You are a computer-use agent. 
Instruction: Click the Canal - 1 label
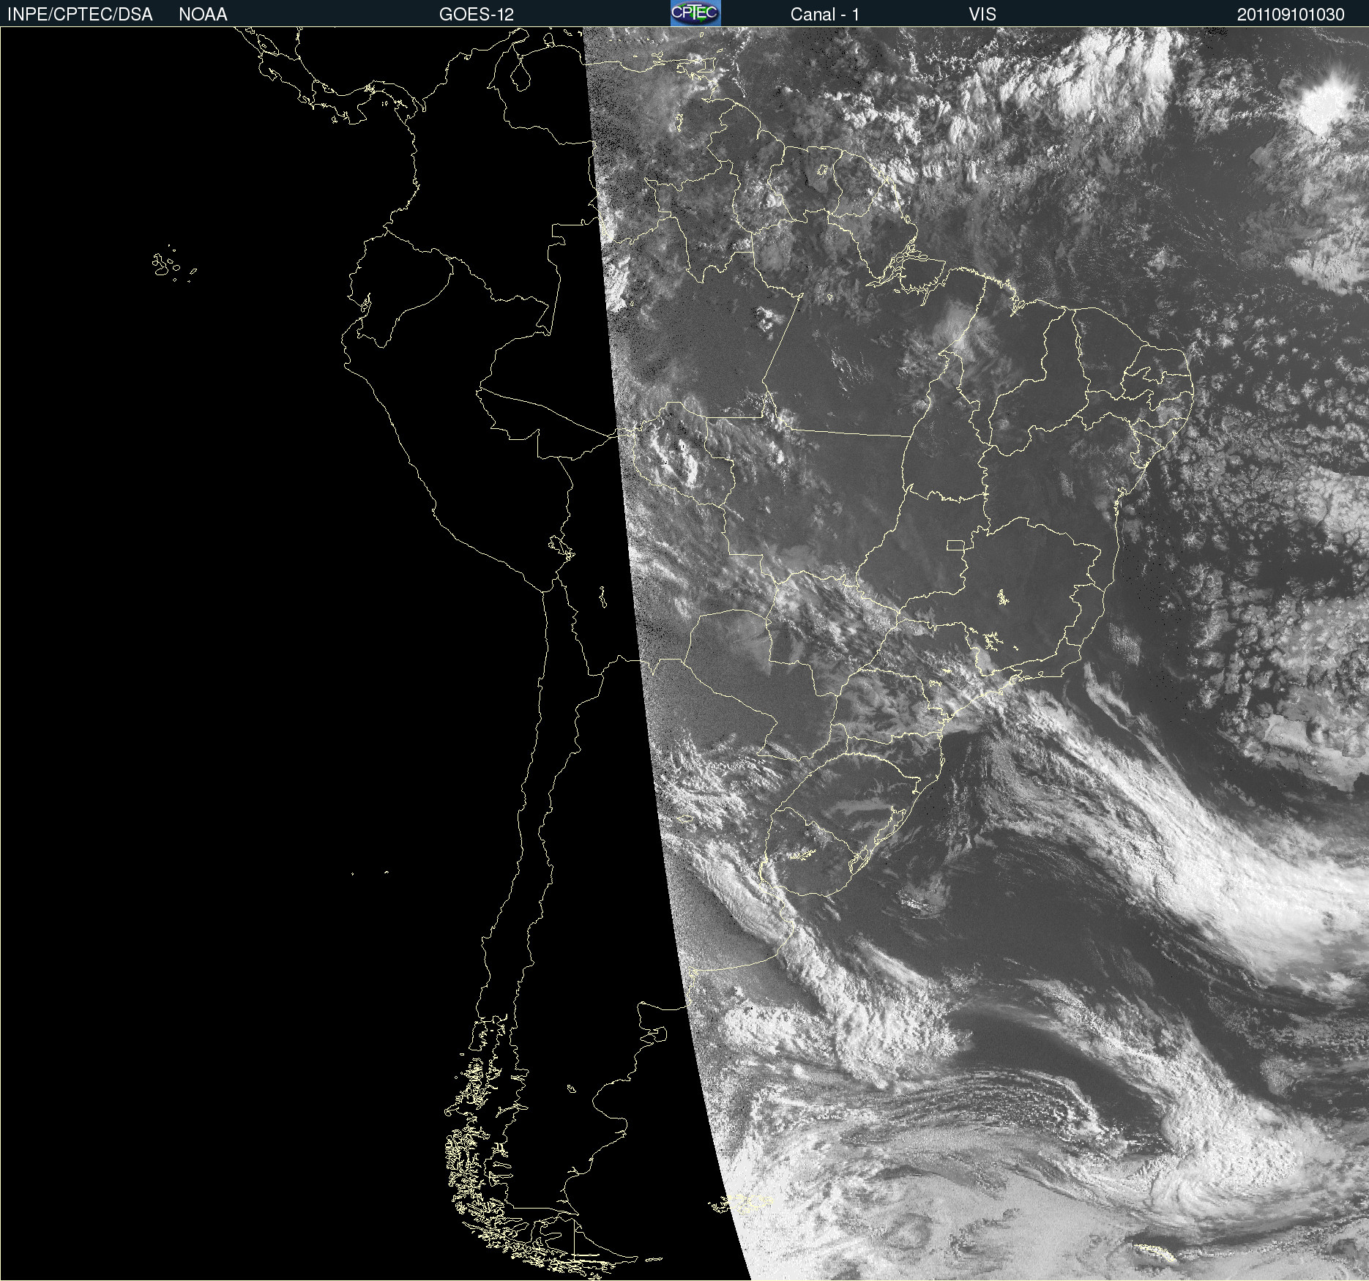click(x=825, y=15)
